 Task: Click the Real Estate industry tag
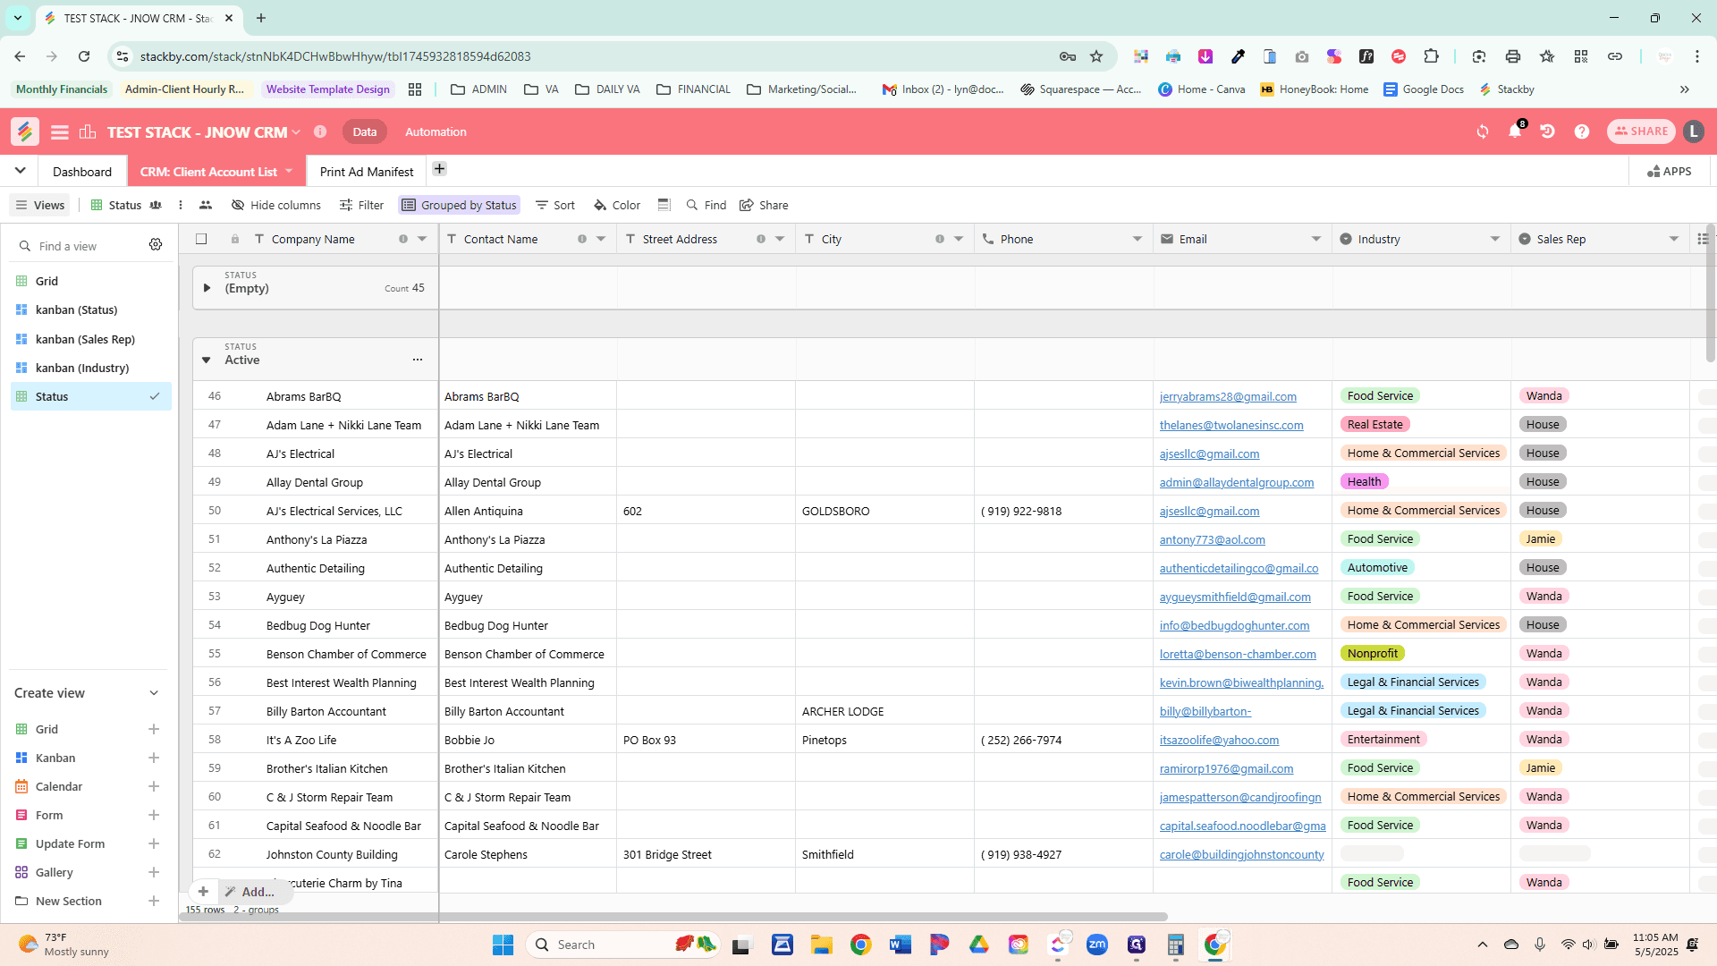click(x=1375, y=424)
